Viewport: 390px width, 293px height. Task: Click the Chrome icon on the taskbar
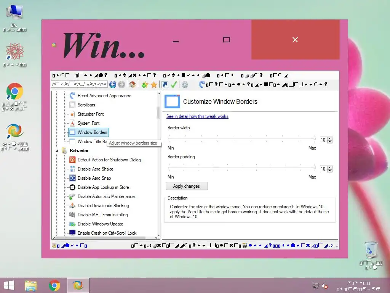click(x=54, y=285)
